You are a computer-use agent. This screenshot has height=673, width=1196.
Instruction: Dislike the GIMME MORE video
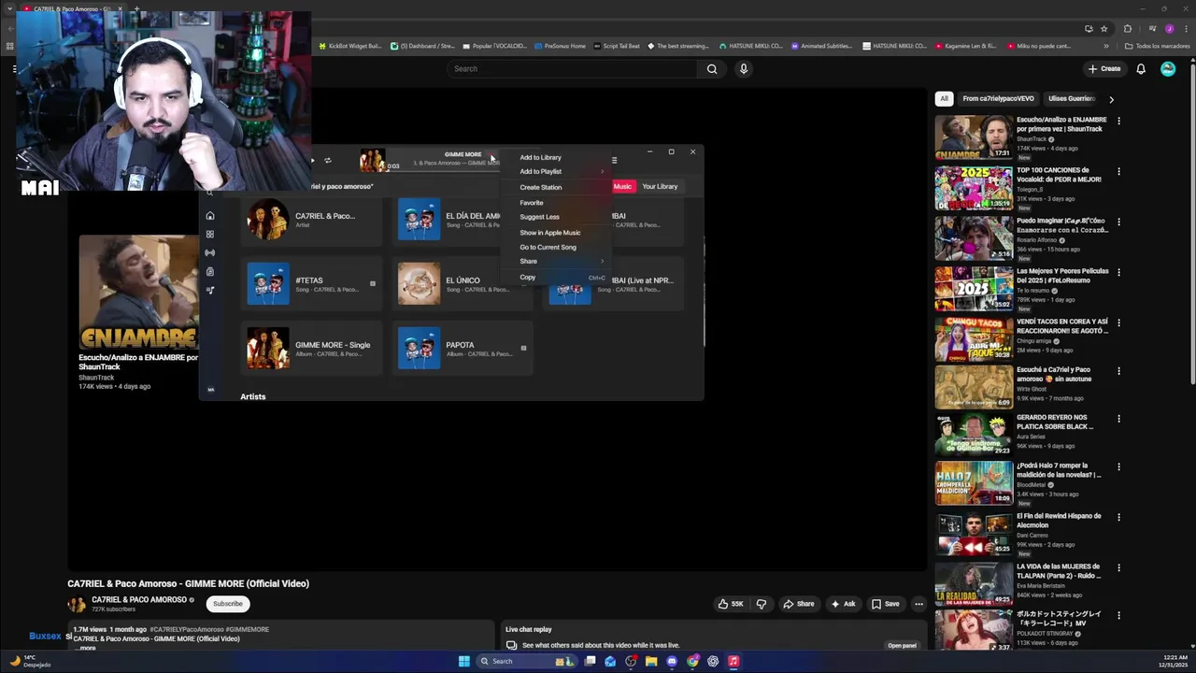(x=762, y=604)
